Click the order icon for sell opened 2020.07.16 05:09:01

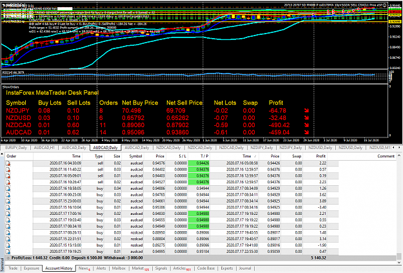tap(8, 176)
